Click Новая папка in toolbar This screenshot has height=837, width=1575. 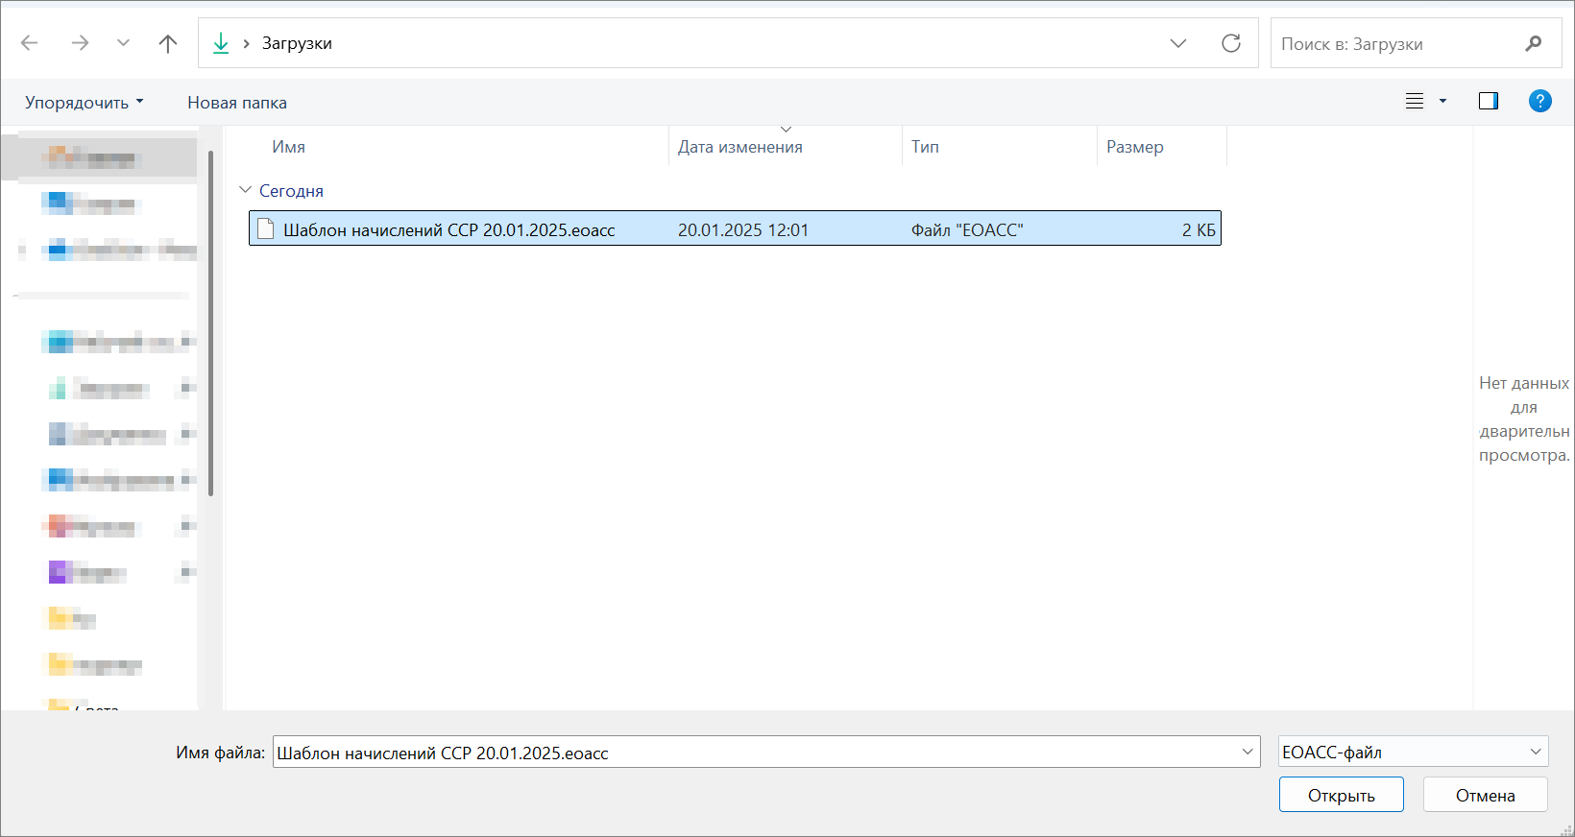tap(237, 103)
